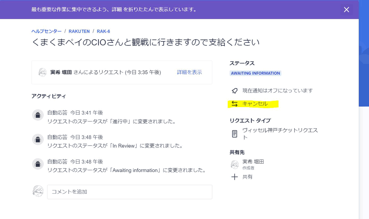Viewport: 369px width, 219px height.
Task: Open the ヘルプセンター breadcrumb link
Action: [x=46, y=31]
